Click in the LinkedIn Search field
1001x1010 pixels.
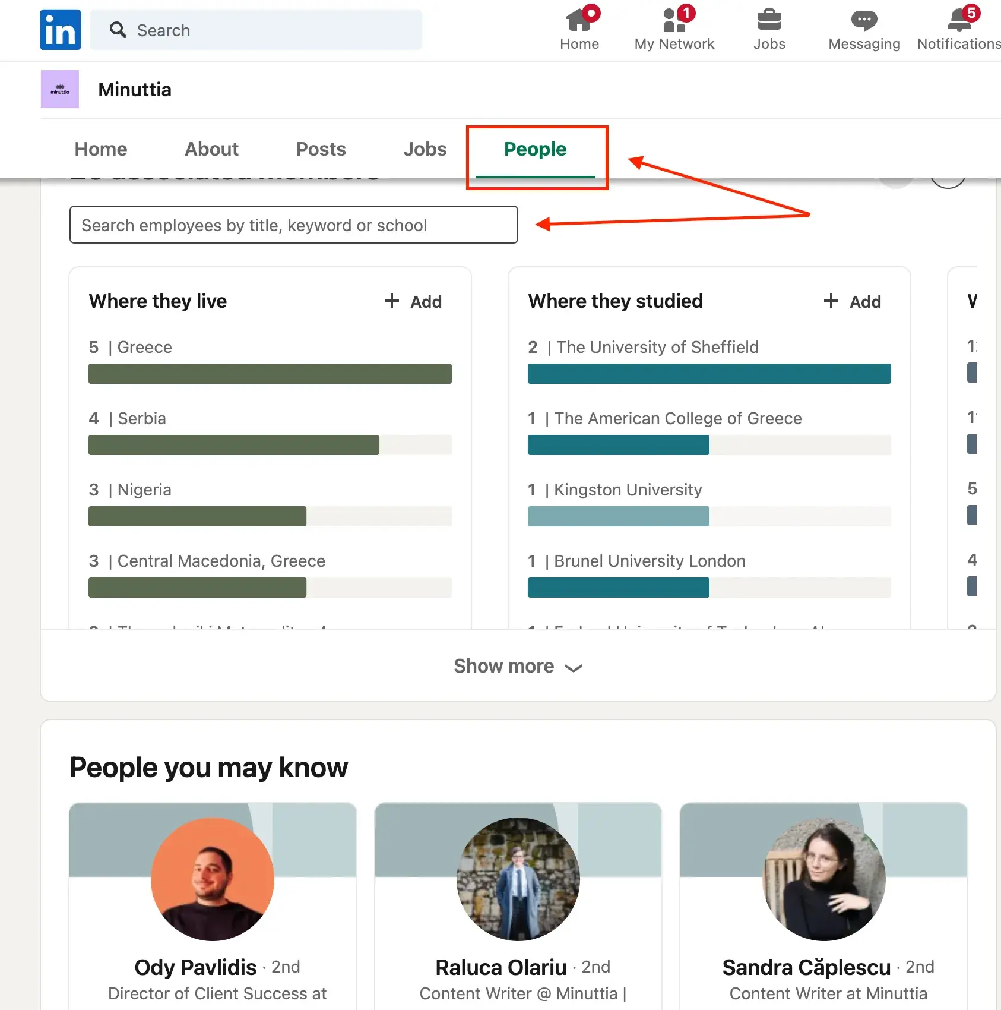coord(256,30)
